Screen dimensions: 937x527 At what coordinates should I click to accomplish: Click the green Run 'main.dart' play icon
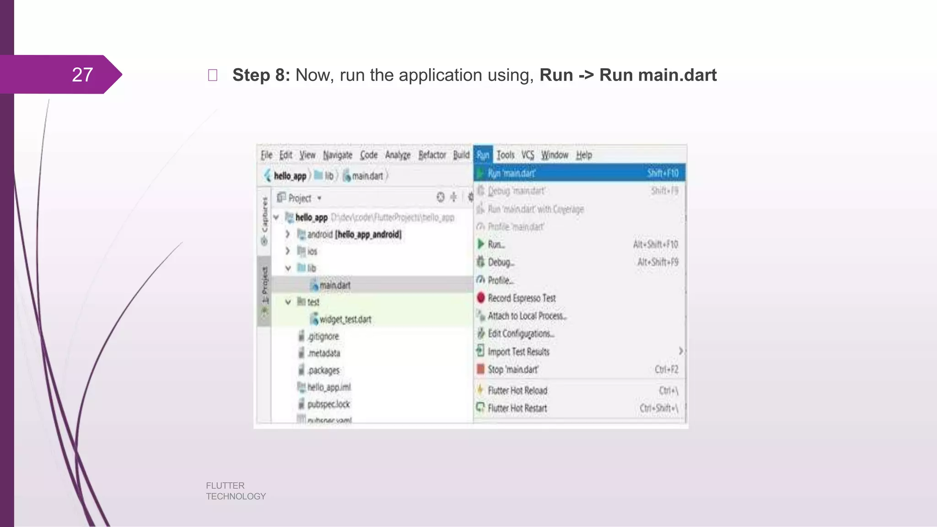[x=480, y=173]
